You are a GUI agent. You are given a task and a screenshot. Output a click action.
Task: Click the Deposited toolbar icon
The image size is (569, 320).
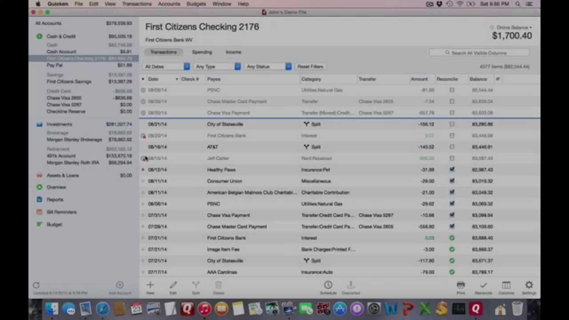[351, 285]
